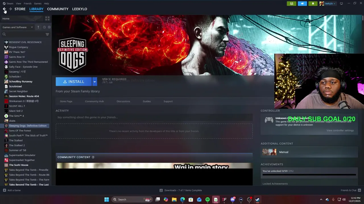Image resolution: width=364 pixels, height=204 pixels.
Task: Switch library to grid collections view
Action: pos(47,18)
